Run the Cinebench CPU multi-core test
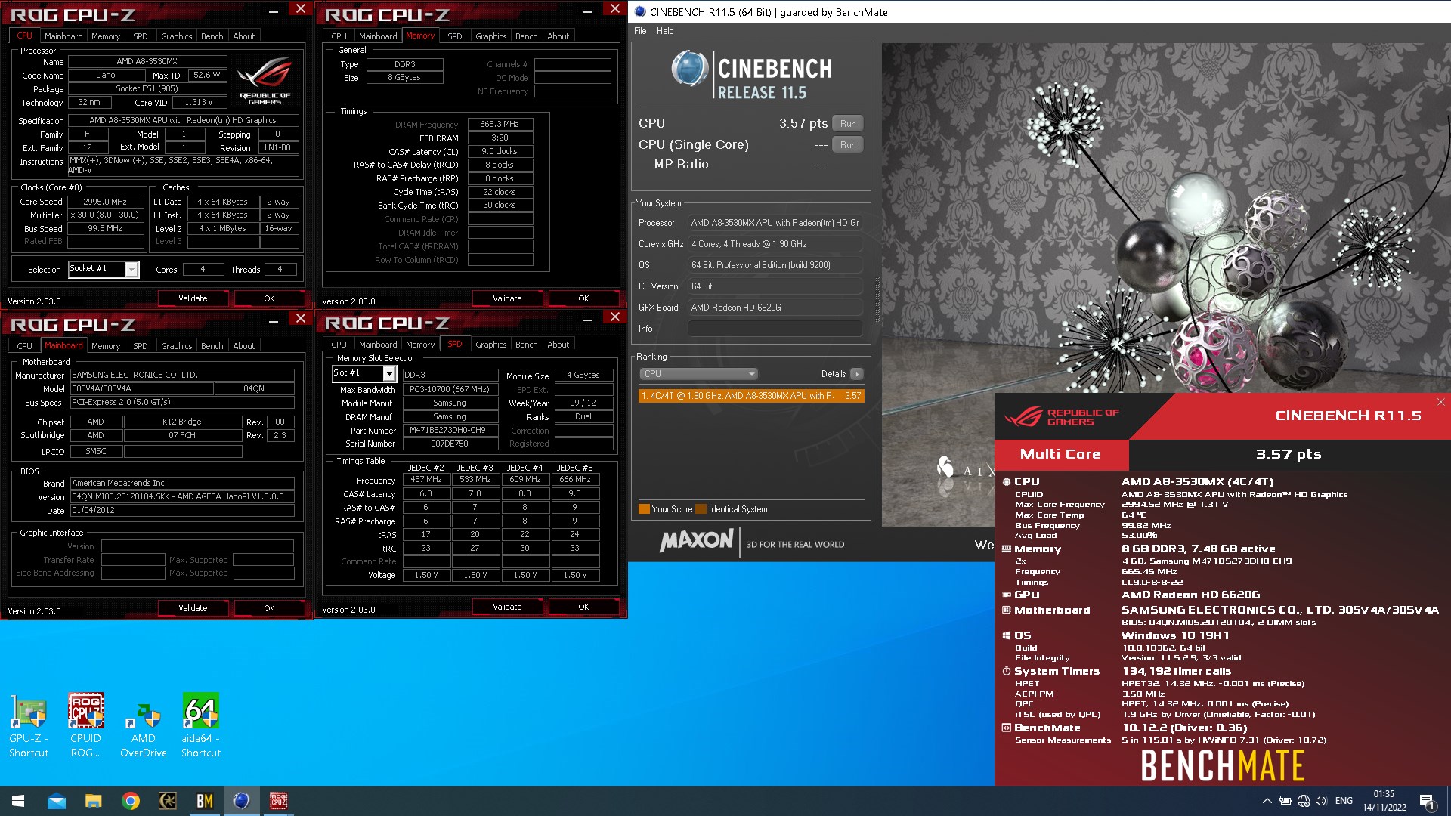 coord(848,124)
